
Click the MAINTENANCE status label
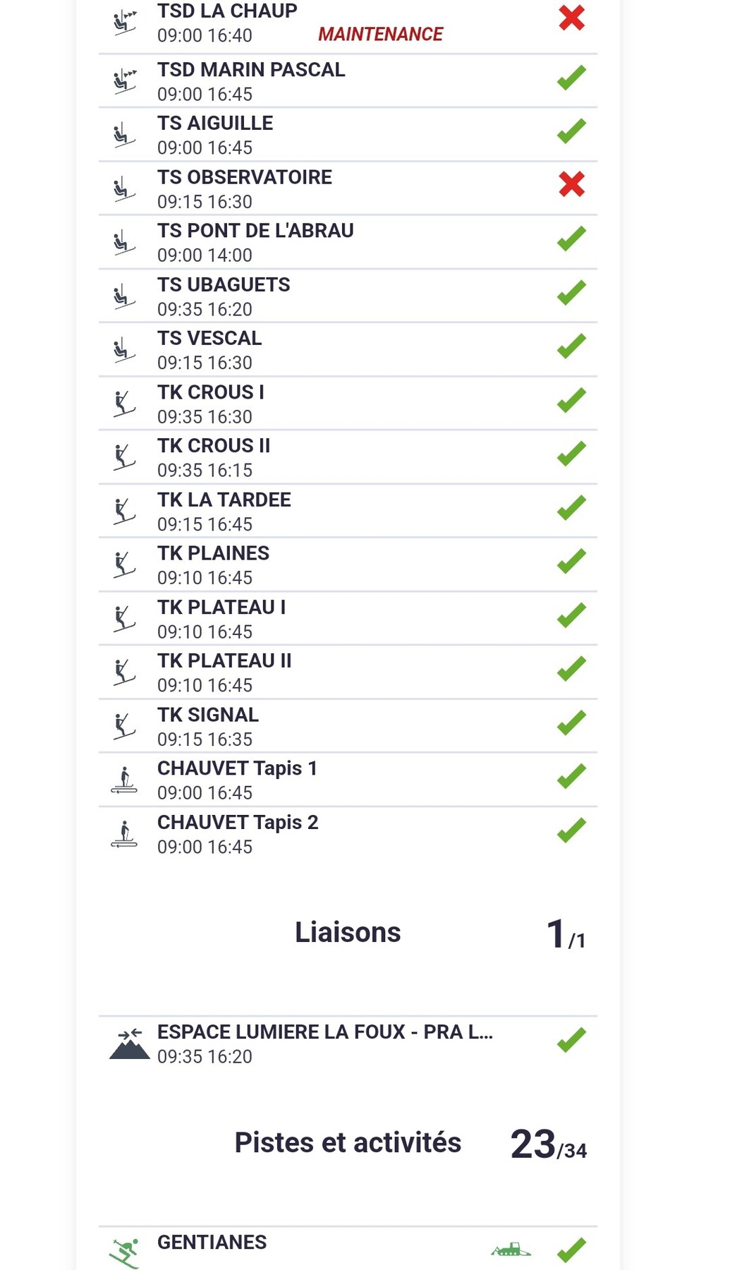pyautogui.click(x=380, y=34)
